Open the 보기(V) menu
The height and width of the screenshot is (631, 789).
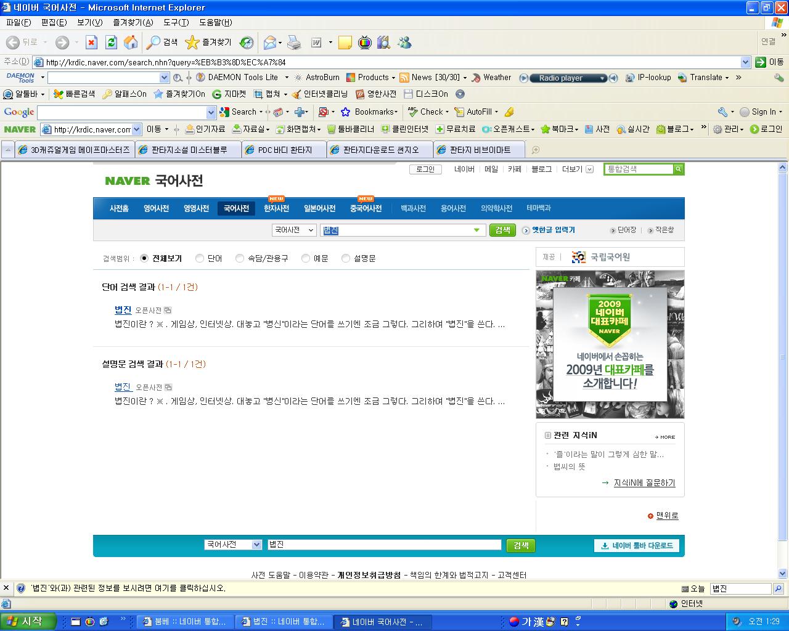pos(90,22)
